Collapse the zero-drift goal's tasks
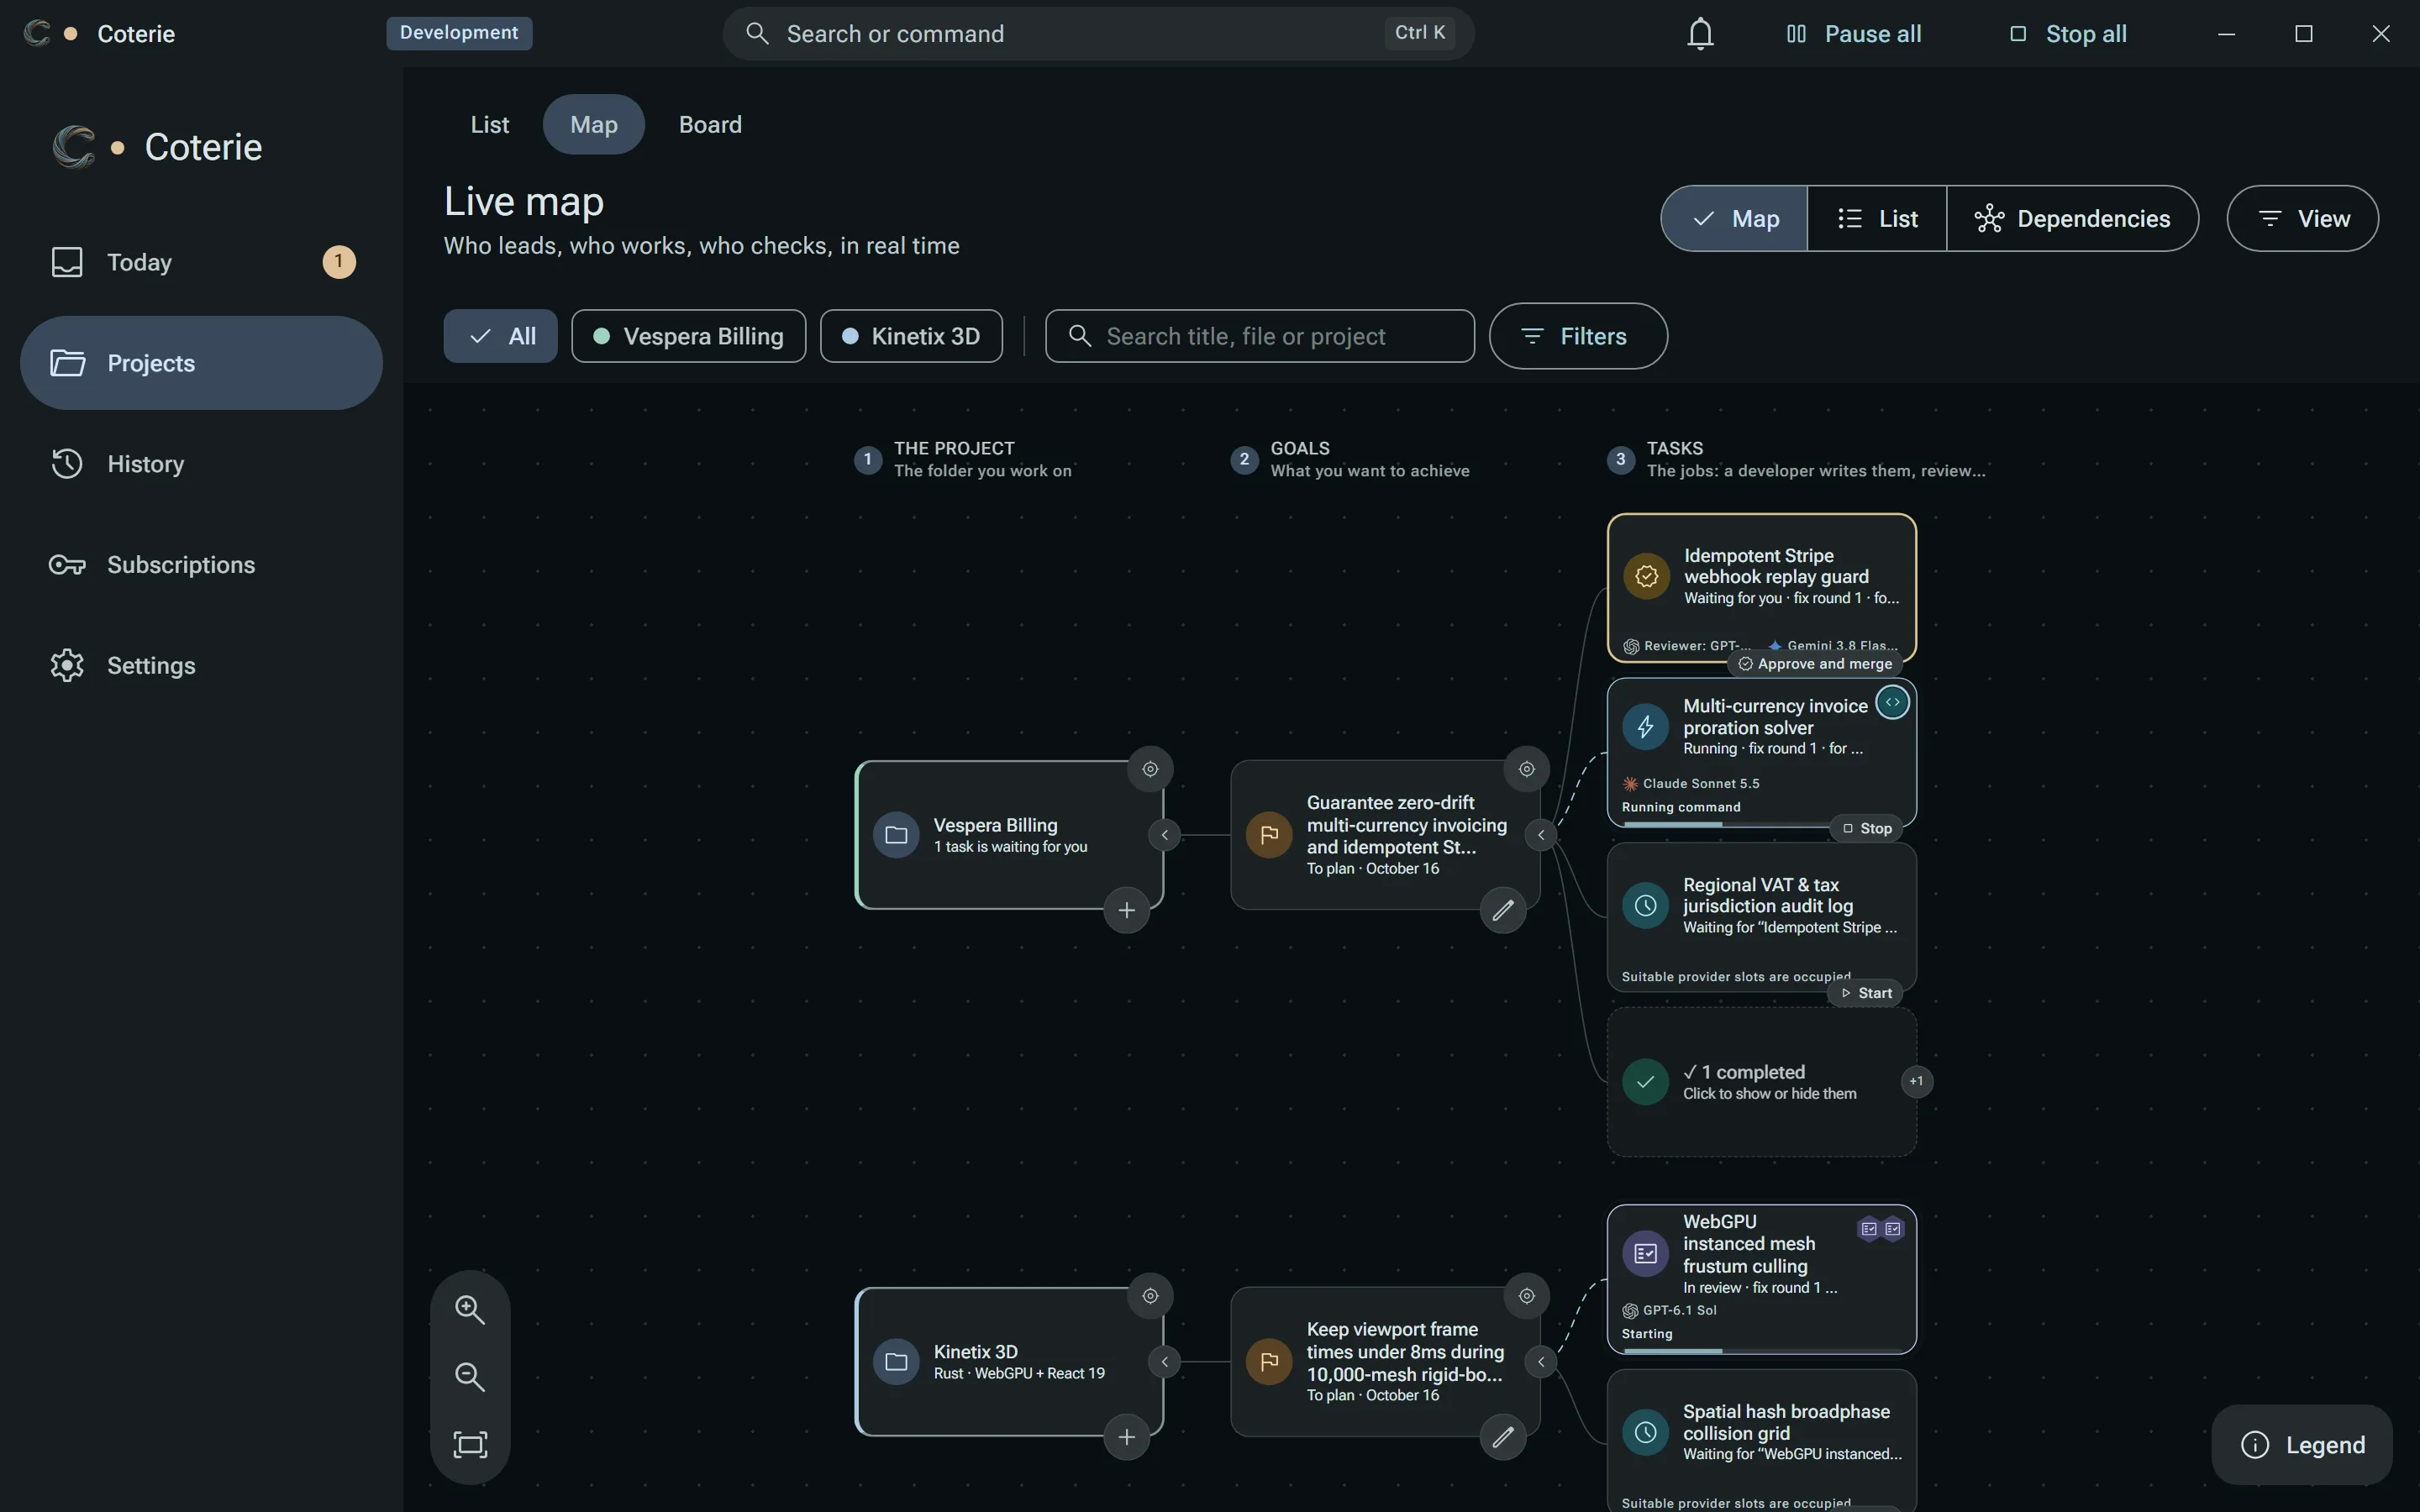Screen dimensions: 2420x1512 (1541, 835)
